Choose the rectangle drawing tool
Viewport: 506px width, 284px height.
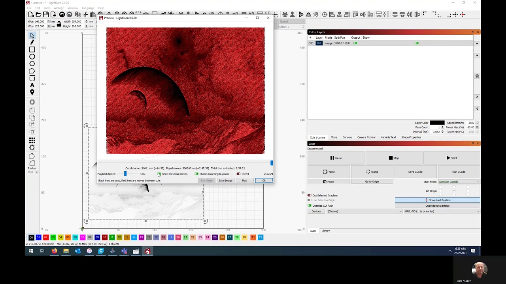32,49
